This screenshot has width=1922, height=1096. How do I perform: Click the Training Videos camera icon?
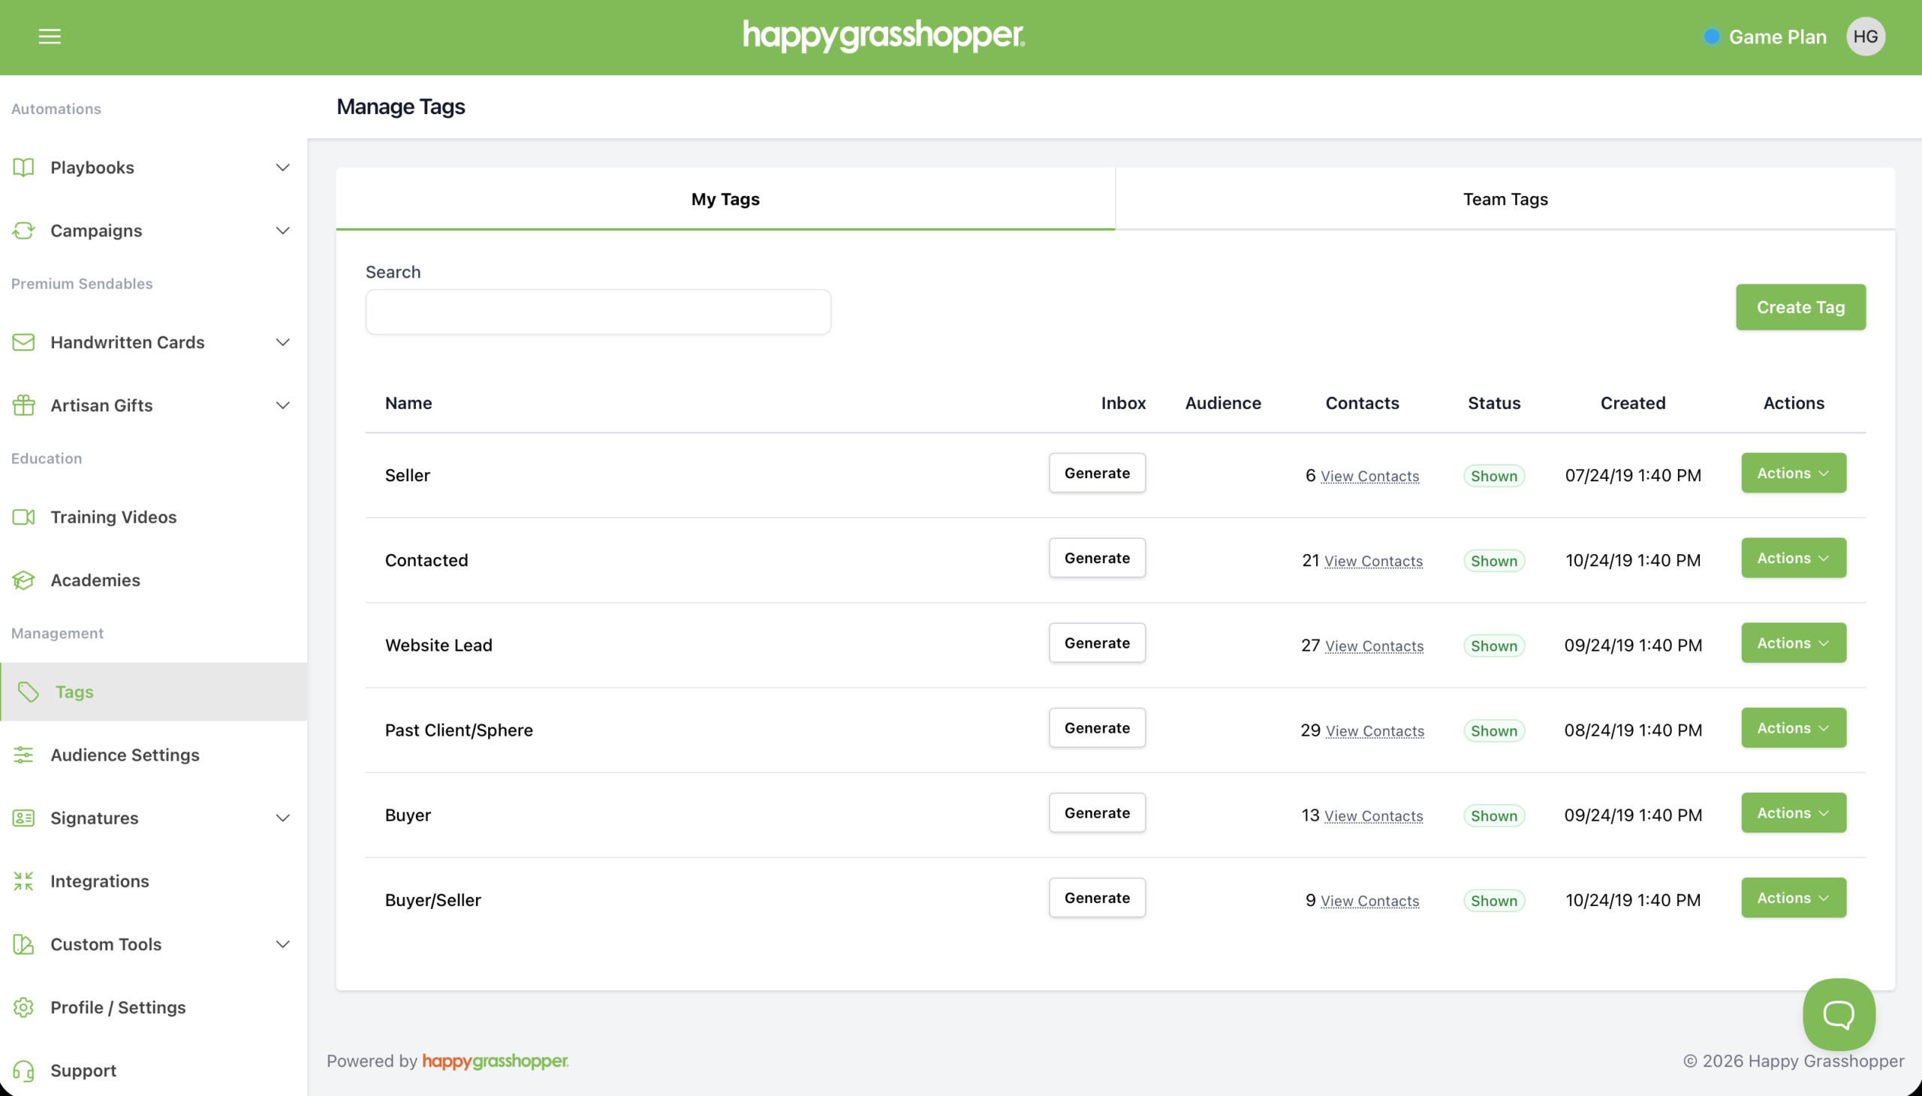click(23, 517)
